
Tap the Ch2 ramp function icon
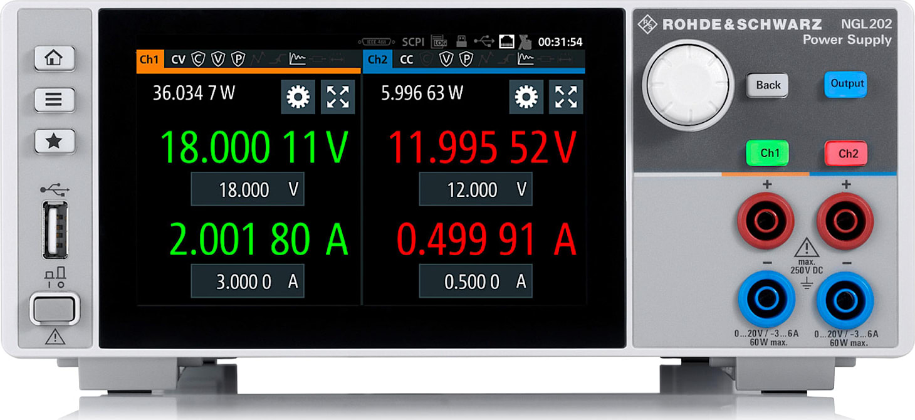tap(506, 60)
